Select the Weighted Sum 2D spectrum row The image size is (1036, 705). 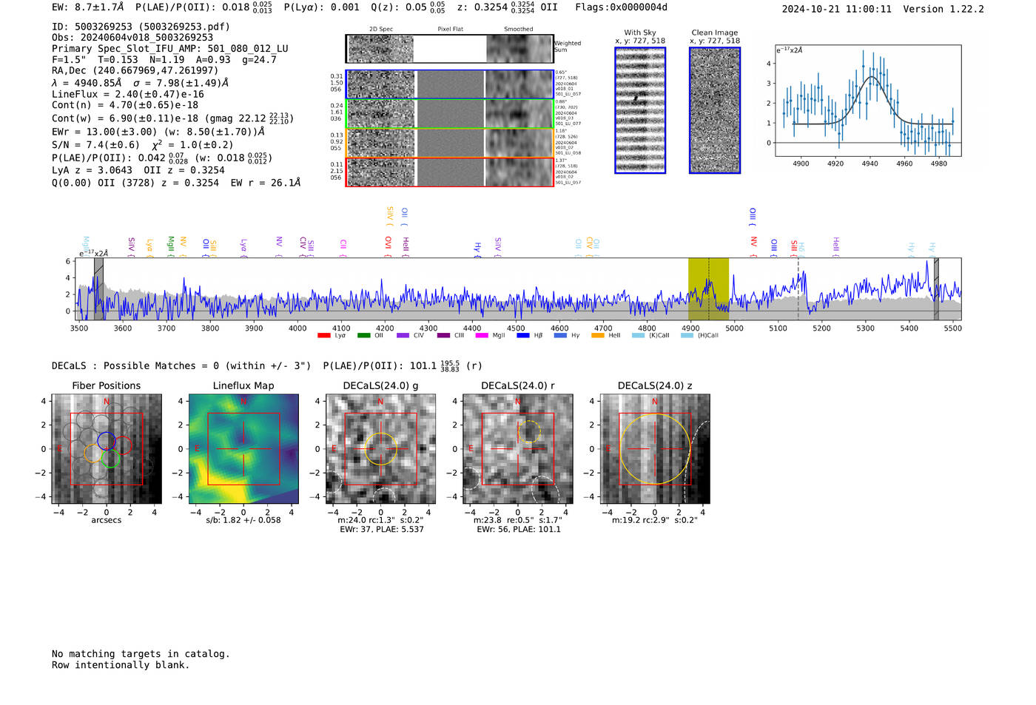pyautogui.click(x=450, y=49)
